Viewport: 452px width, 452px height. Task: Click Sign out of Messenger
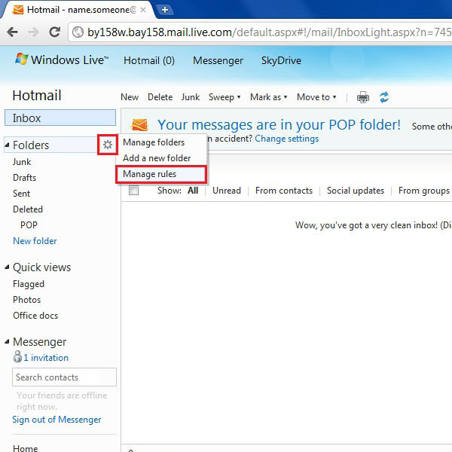point(56,420)
